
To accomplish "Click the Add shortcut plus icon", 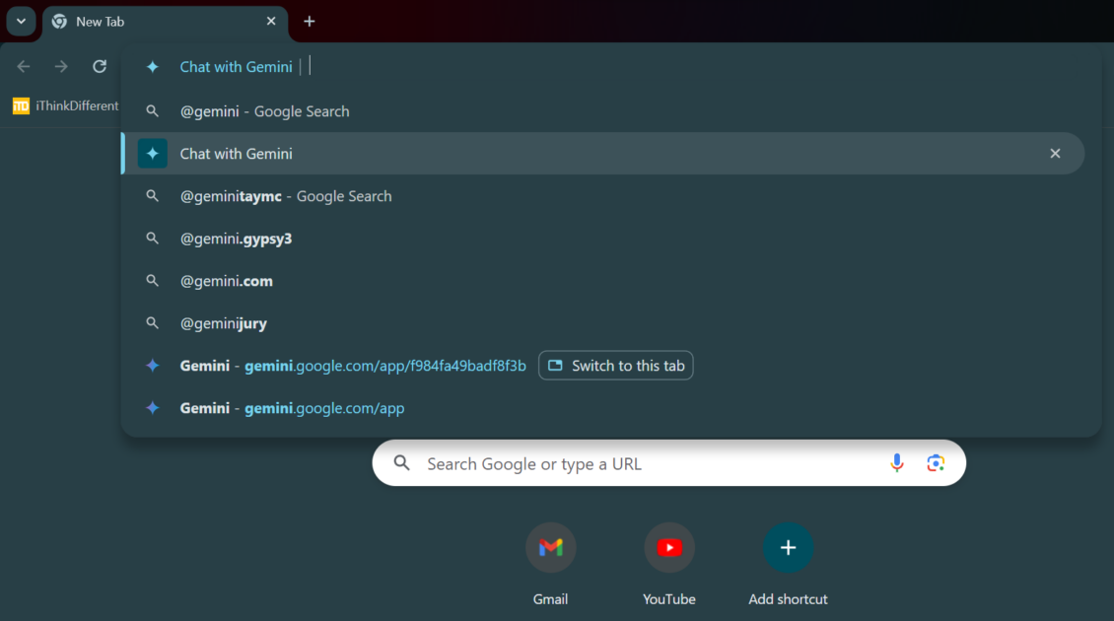I will click(788, 548).
